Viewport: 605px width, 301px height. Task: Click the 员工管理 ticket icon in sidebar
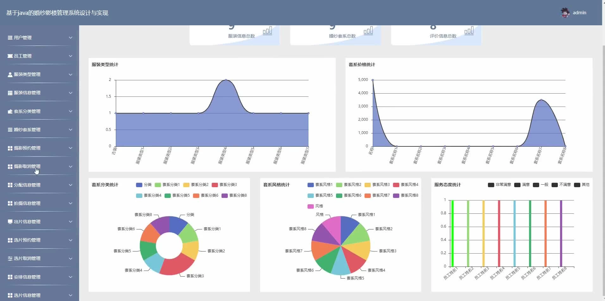click(10, 56)
